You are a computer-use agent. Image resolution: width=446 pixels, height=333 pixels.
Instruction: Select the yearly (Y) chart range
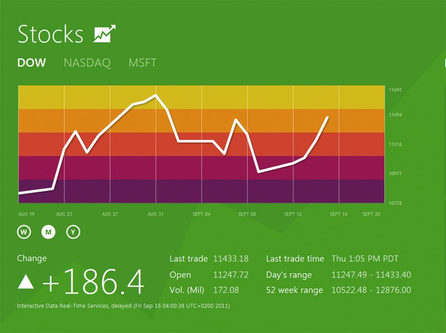coord(73,232)
